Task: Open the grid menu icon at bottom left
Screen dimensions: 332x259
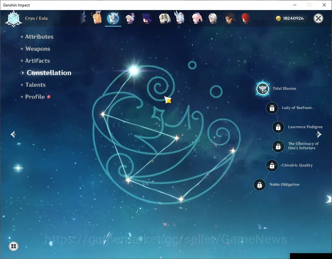Action: coord(14,246)
